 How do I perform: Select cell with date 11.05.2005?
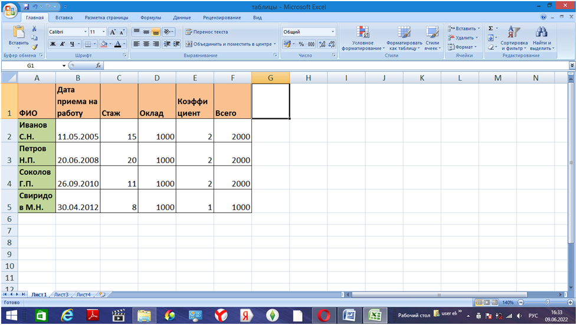click(78, 131)
